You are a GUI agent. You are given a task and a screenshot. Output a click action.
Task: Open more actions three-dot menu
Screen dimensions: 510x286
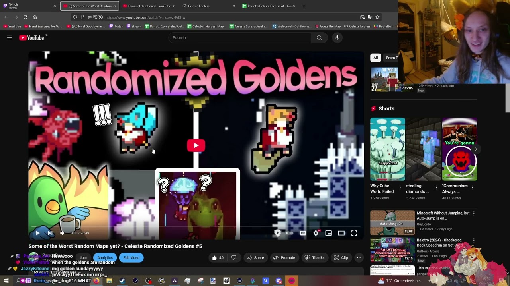point(359,258)
